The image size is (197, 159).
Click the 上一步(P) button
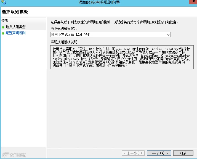point(133,153)
